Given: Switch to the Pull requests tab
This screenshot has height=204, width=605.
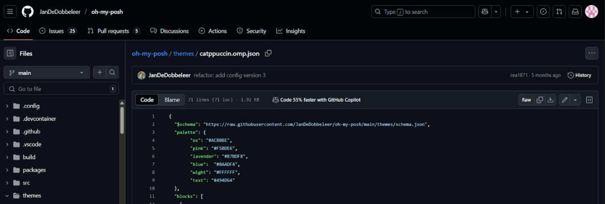Looking at the screenshot, I should point(113,31).
